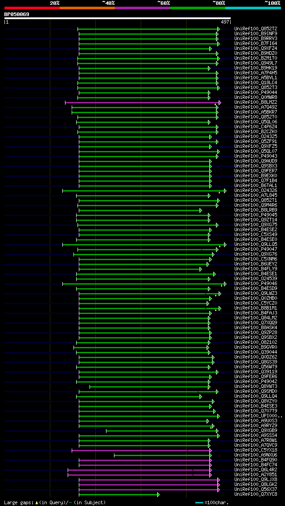
Task: Click the purple alignment bar for UniRef100_C5YX18
Action: tap(141, 450)
